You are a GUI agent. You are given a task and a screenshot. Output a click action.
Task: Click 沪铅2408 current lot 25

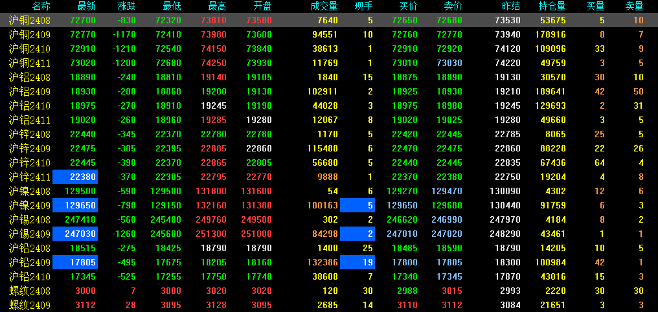368,249
